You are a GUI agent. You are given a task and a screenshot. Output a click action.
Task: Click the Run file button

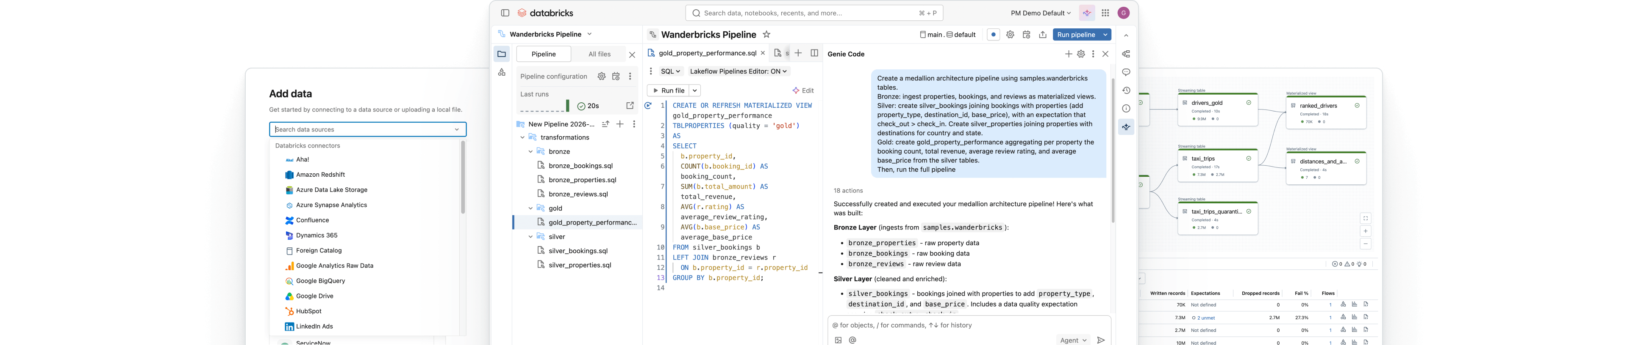coord(669,91)
